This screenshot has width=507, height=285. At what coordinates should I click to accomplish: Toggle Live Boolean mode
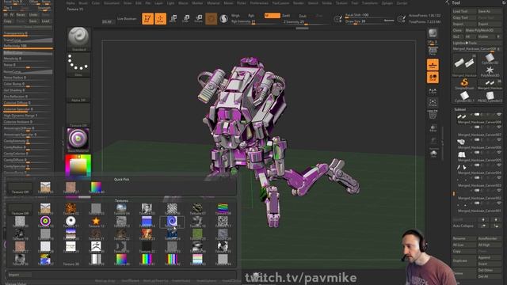(x=127, y=19)
